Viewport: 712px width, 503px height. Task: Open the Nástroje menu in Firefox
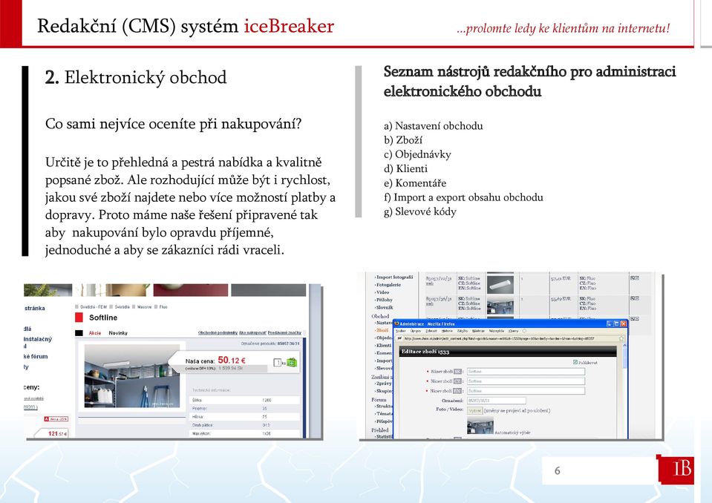[x=478, y=331]
